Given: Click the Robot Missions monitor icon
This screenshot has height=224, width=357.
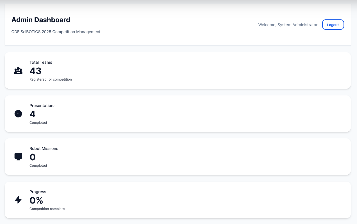Looking at the screenshot, I should (18, 157).
